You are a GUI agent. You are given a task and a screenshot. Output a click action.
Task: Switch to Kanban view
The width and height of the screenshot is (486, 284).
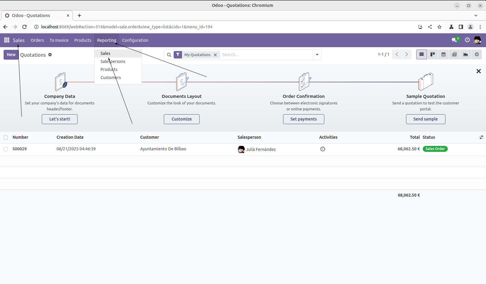432,55
